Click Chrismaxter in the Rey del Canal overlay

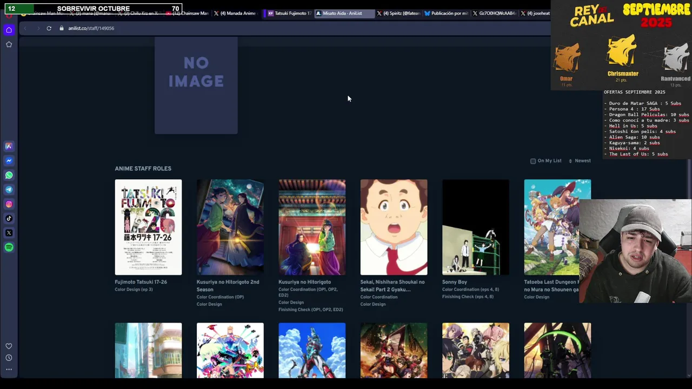coord(623,73)
